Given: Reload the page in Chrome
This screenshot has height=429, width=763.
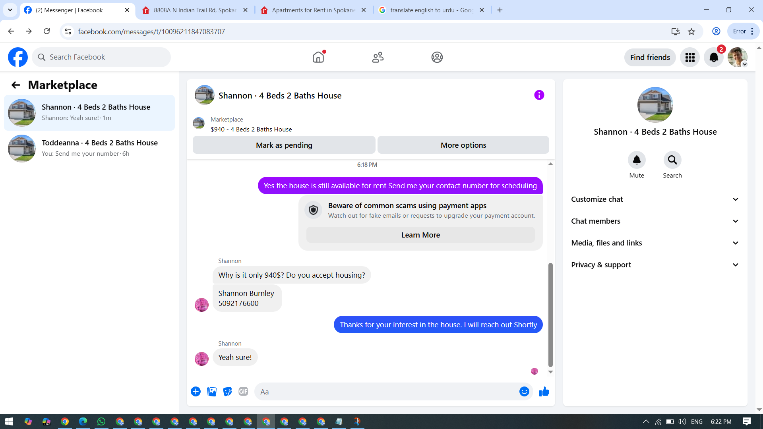Looking at the screenshot, I should tap(46, 31).
